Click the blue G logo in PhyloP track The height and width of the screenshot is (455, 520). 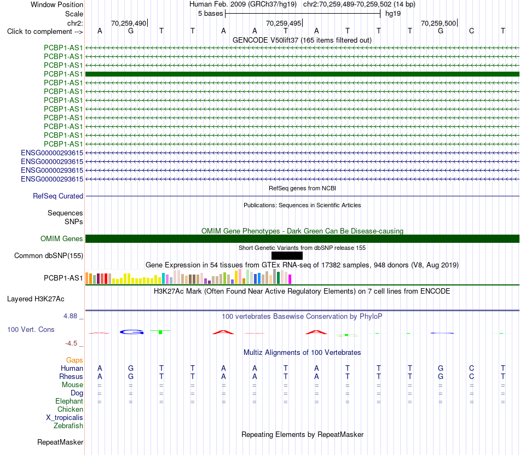(132, 332)
